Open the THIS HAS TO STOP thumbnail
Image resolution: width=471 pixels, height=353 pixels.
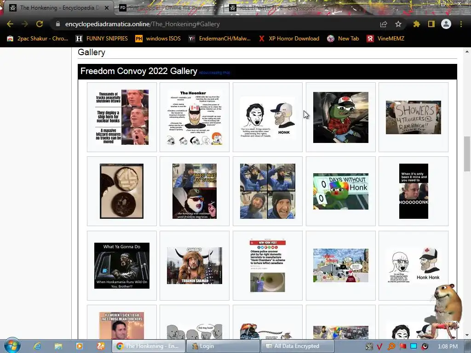coord(195,191)
